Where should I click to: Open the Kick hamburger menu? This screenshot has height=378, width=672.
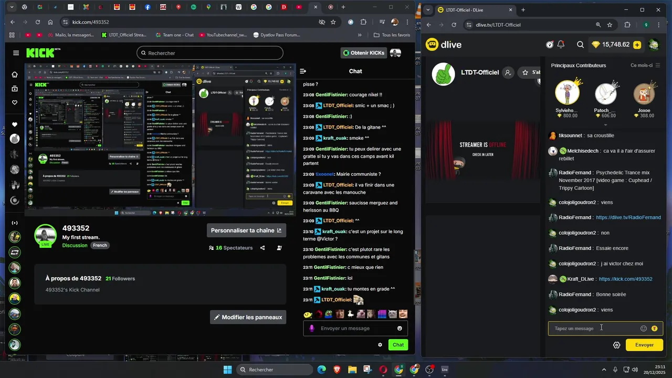coord(16,53)
